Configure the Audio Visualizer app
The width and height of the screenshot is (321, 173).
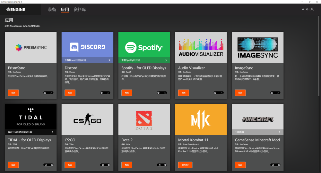[x=183, y=93]
